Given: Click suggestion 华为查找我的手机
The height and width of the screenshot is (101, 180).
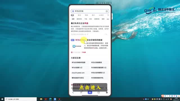Looking at the screenshot, I should (97, 78).
